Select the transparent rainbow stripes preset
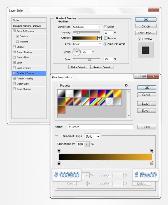The width and height of the screenshot is (168, 205). pyautogui.click(x=101, y=101)
